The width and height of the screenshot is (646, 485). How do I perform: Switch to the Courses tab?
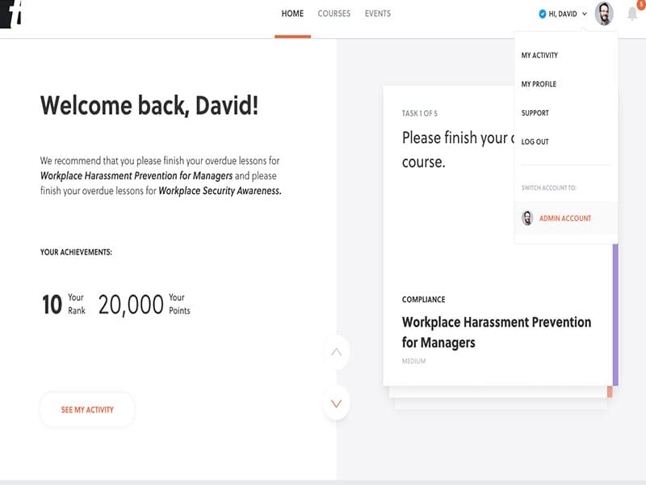(x=334, y=14)
